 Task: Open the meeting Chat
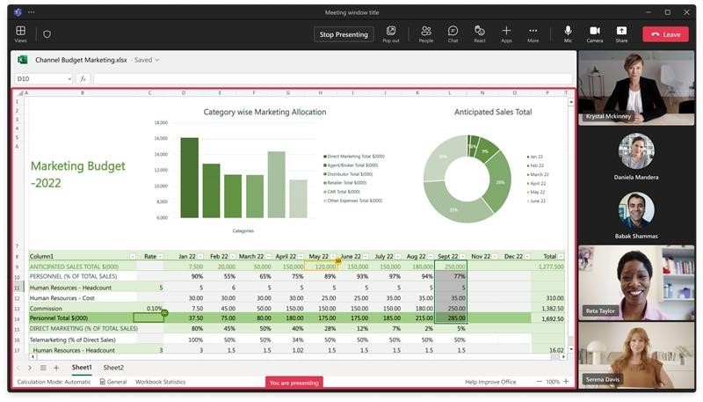(x=453, y=33)
